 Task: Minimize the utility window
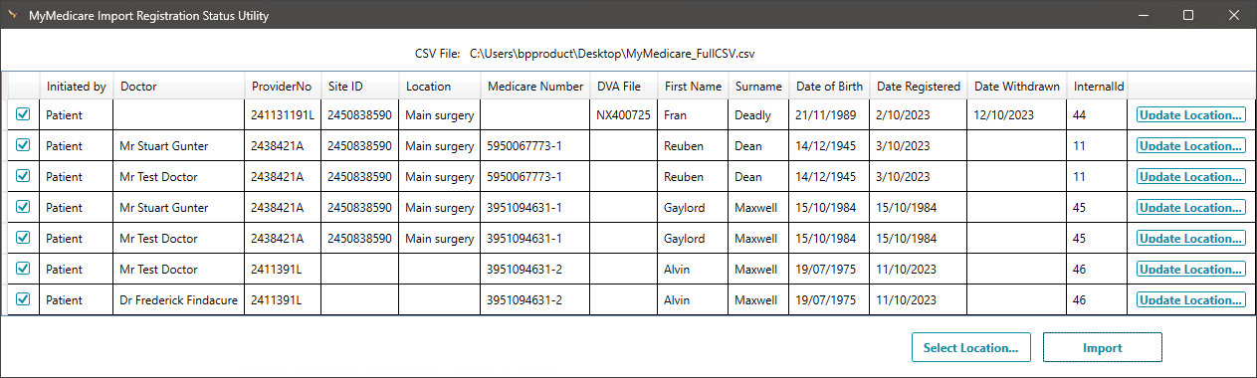[1142, 16]
